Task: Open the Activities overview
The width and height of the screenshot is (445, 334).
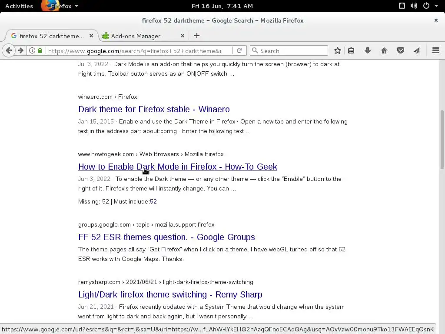Action: (x=19, y=6)
